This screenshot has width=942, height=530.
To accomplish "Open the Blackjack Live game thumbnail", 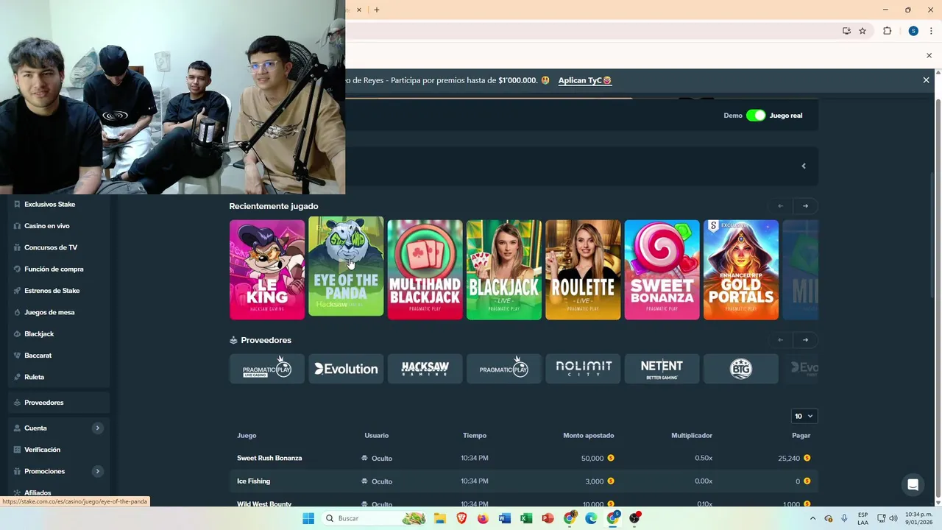I will 504,269.
